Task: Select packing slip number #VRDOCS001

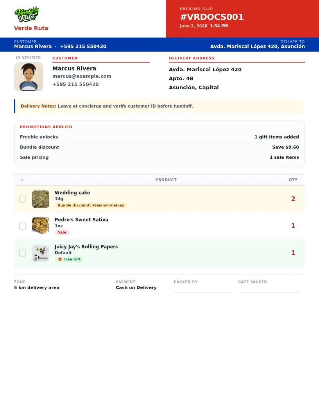Action: pyautogui.click(x=212, y=17)
